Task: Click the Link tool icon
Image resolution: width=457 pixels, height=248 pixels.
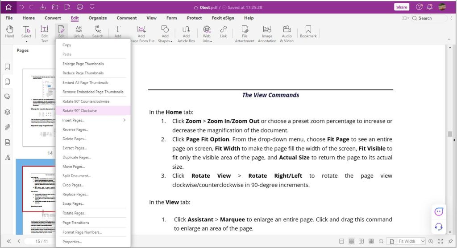Action: [x=223, y=32]
